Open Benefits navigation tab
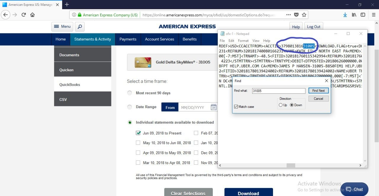This screenshot has width=379, height=196. pyautogui.click(x=190, y=39)
